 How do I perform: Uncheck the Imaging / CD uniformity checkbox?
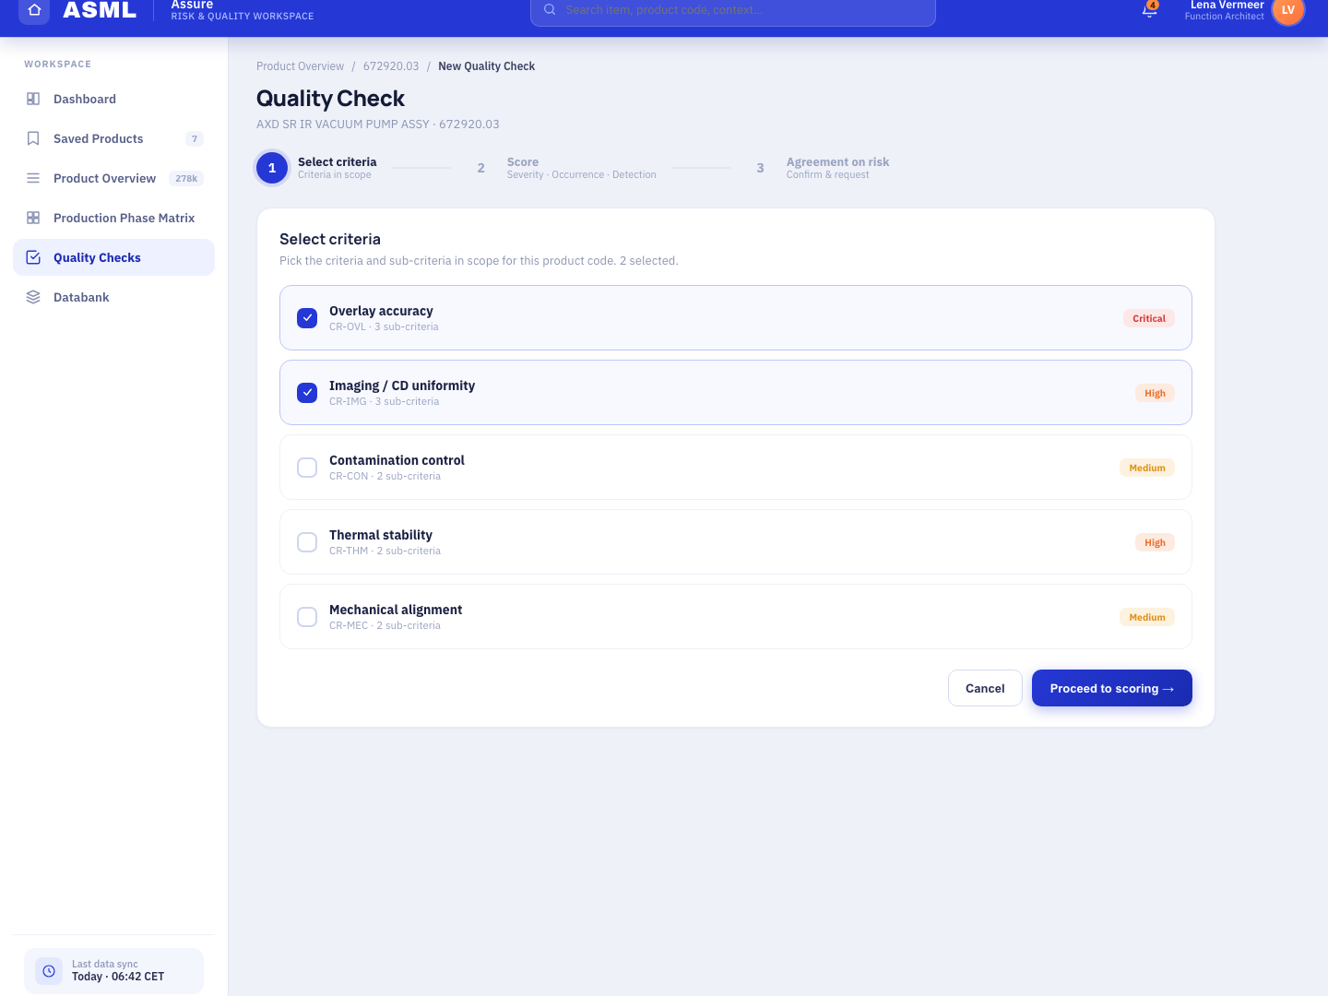click(x=307, y=393)
